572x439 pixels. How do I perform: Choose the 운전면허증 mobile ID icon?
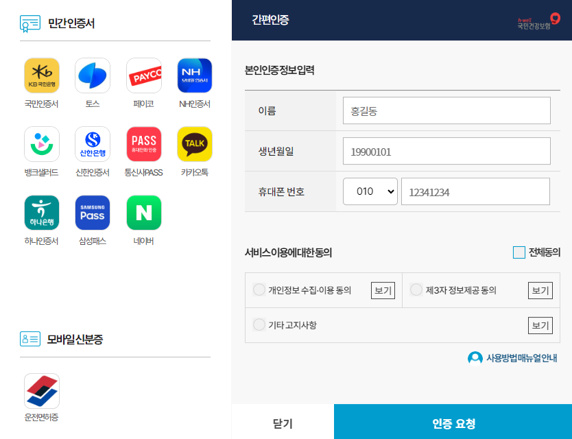pos(42,391)
